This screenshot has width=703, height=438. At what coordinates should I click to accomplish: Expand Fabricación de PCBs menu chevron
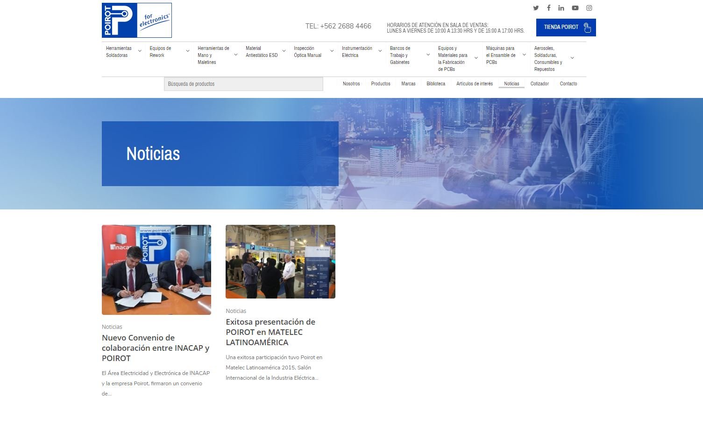point(476,58)
